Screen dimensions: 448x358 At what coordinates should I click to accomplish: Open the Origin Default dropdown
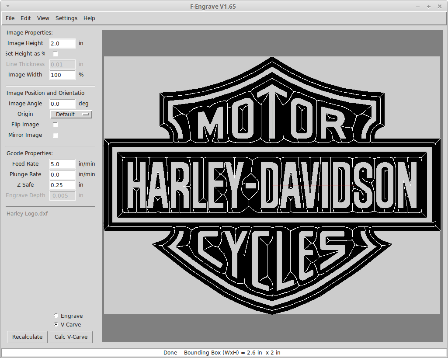point(71,114)
